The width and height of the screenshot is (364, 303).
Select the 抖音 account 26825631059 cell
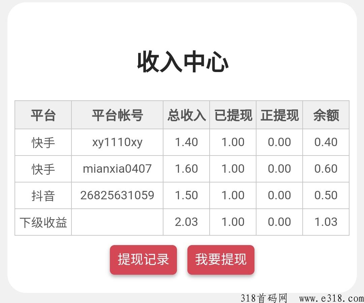pyautogui.click(x=117, y=195)
